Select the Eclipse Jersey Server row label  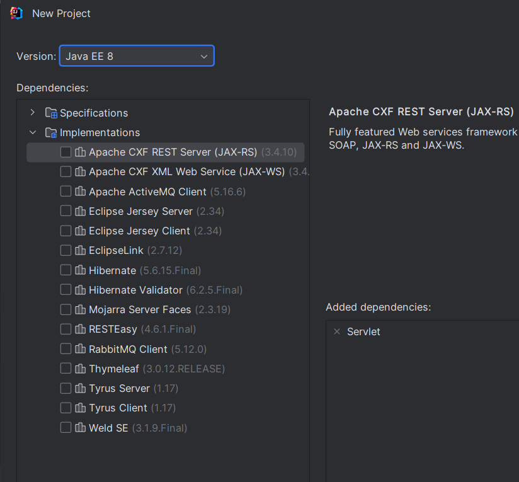140,211
